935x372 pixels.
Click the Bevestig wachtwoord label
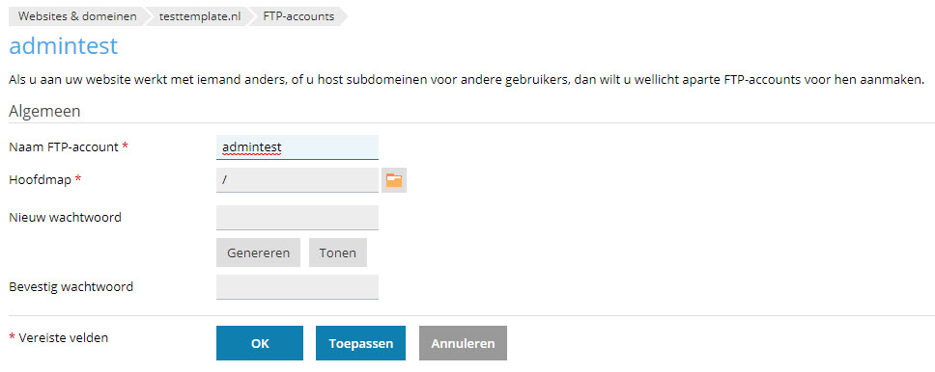pos(71,287)
